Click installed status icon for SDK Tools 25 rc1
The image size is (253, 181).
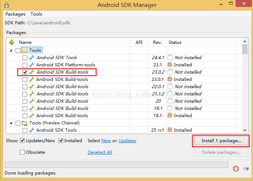(170, 130)
